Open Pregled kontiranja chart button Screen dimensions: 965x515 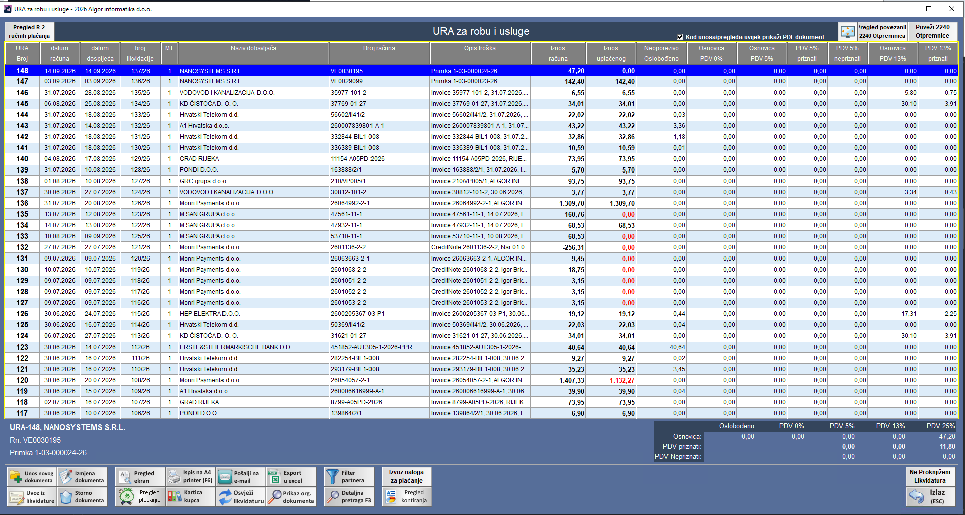click(407, 496)
